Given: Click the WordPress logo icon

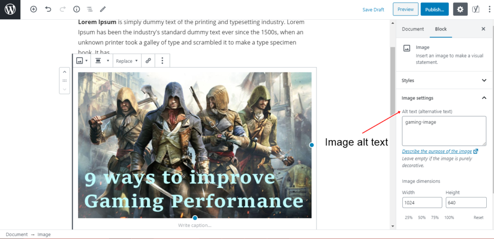Looking at the screenshot, I should coord(10,10).
